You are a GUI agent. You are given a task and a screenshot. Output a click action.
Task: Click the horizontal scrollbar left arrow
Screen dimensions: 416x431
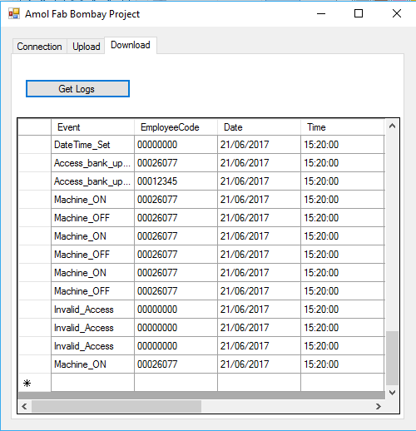pyautogui.click(x=24, y=407)
